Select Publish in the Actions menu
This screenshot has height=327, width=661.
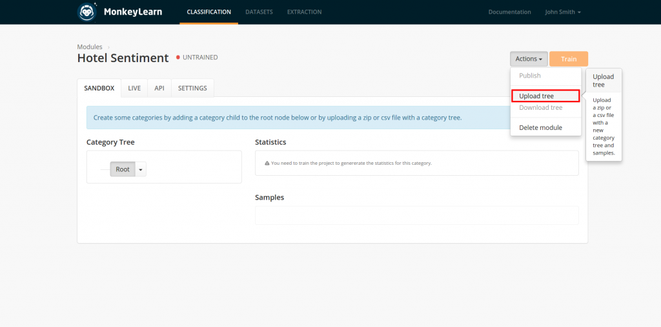(x=530, y=76)
